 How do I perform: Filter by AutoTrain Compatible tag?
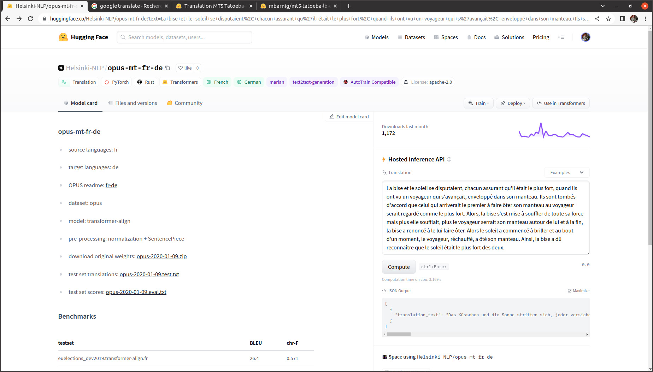[x=369, y=82]
